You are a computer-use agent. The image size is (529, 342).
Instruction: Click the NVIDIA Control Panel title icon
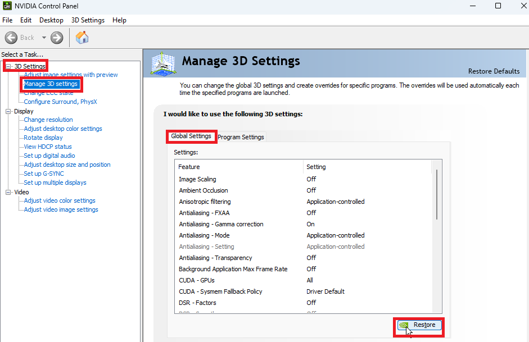tap(7, 6)
